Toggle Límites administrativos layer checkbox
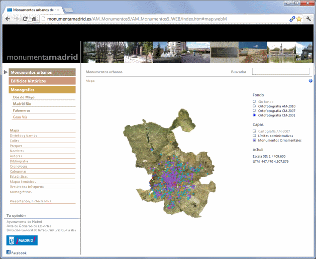 [254, 136]
